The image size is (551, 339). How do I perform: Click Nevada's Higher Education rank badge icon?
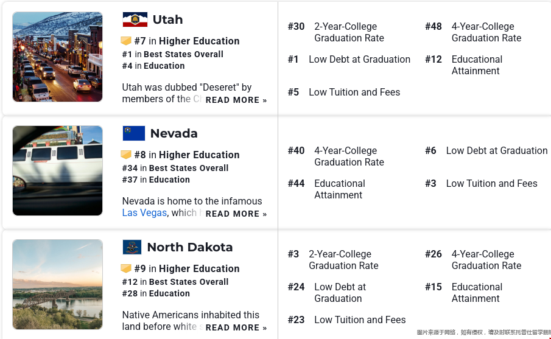[x=126, y=155]
